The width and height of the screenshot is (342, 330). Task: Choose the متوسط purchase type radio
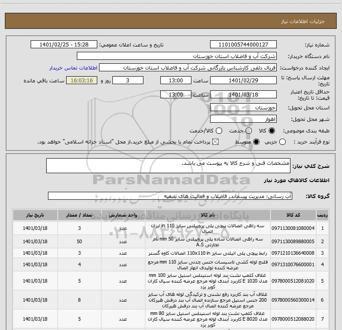pyautogui.click(x=256, y=142)
